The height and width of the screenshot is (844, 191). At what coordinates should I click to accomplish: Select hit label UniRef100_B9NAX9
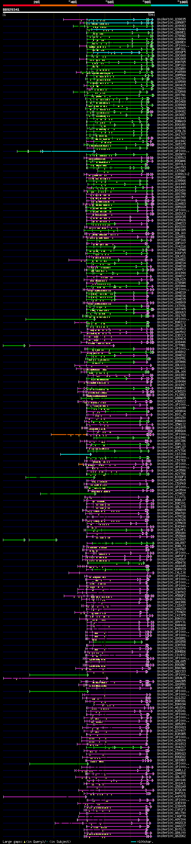pos(171,122)
